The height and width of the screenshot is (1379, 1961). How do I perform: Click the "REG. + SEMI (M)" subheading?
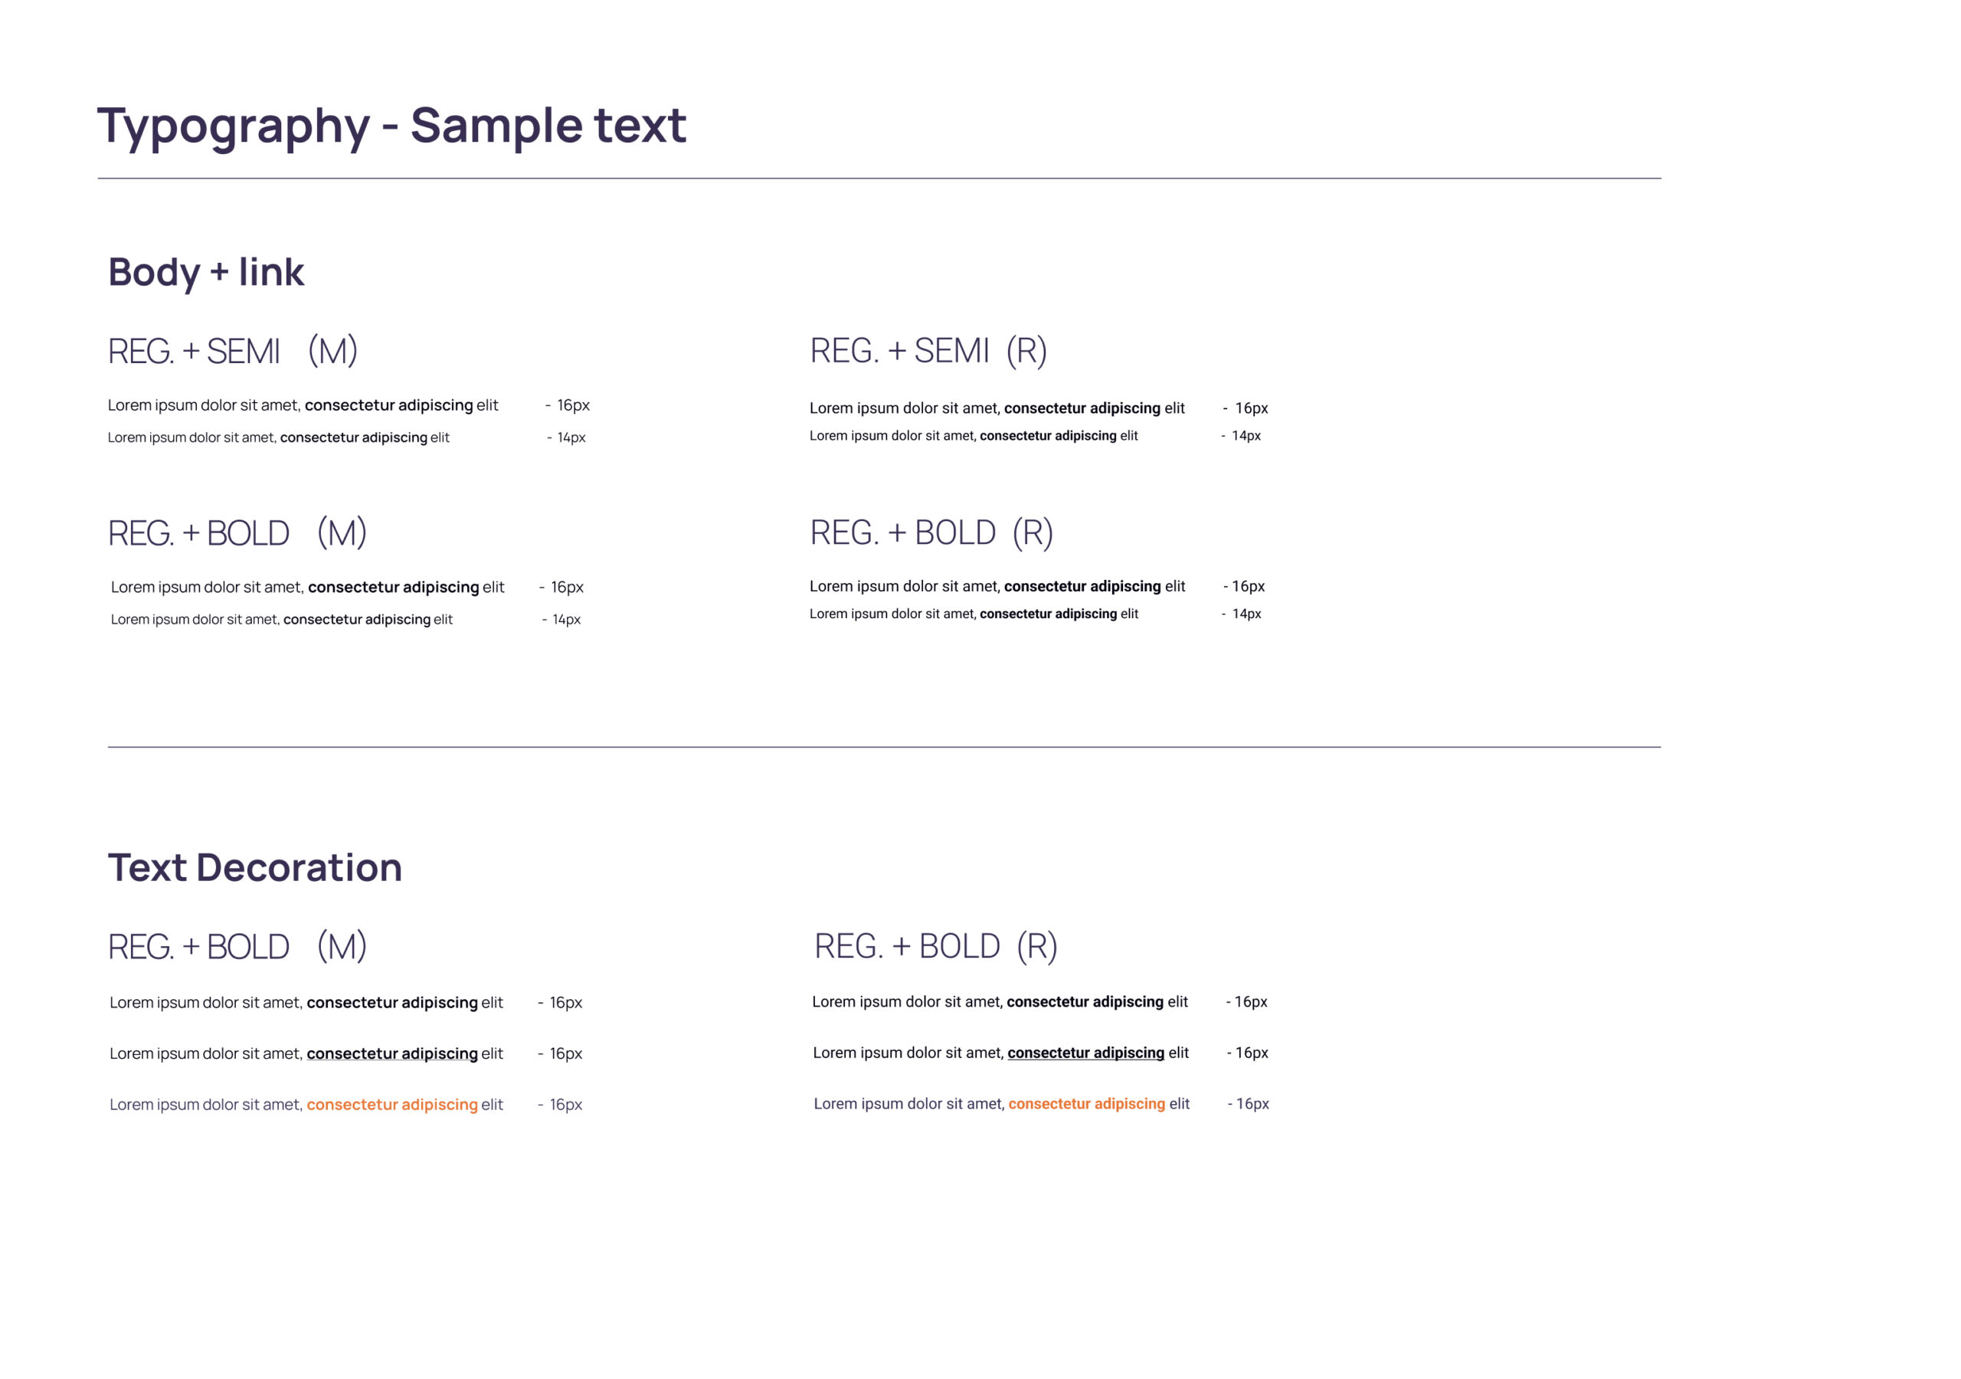[x=232, y=351]
